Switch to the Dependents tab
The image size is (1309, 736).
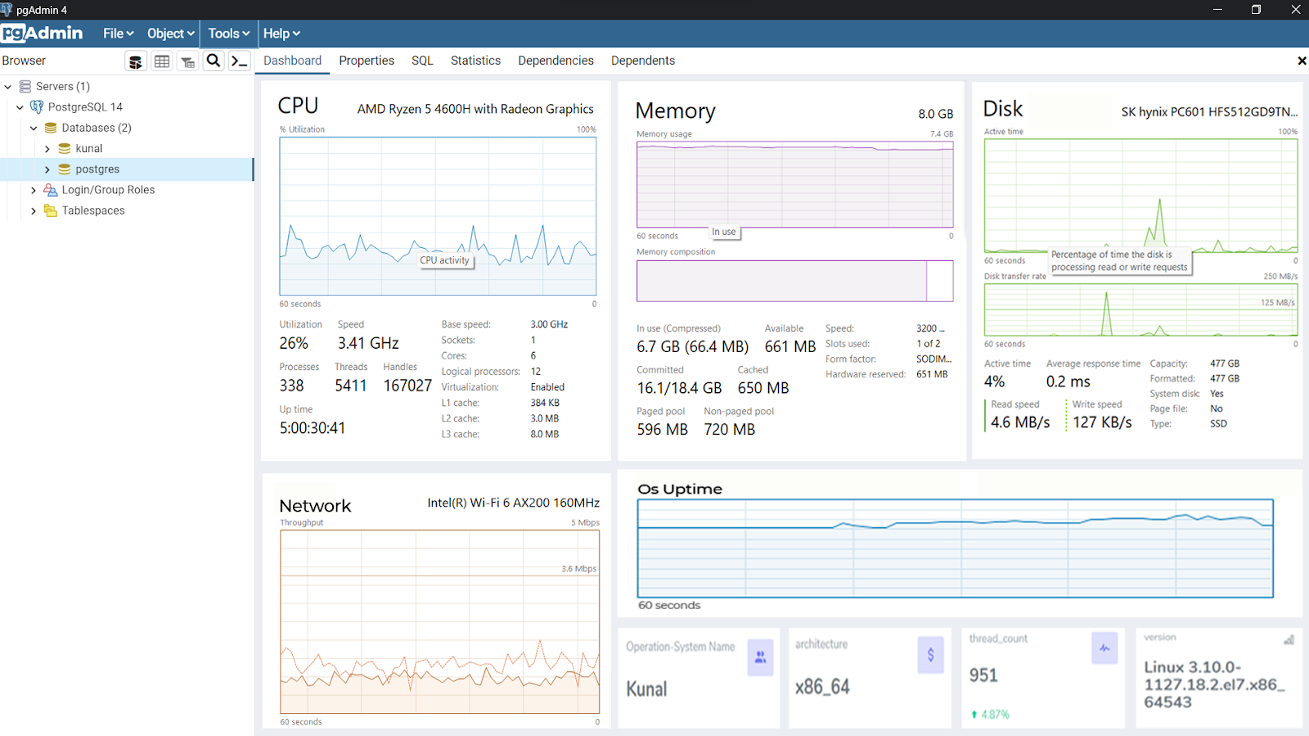coord(643,61)
